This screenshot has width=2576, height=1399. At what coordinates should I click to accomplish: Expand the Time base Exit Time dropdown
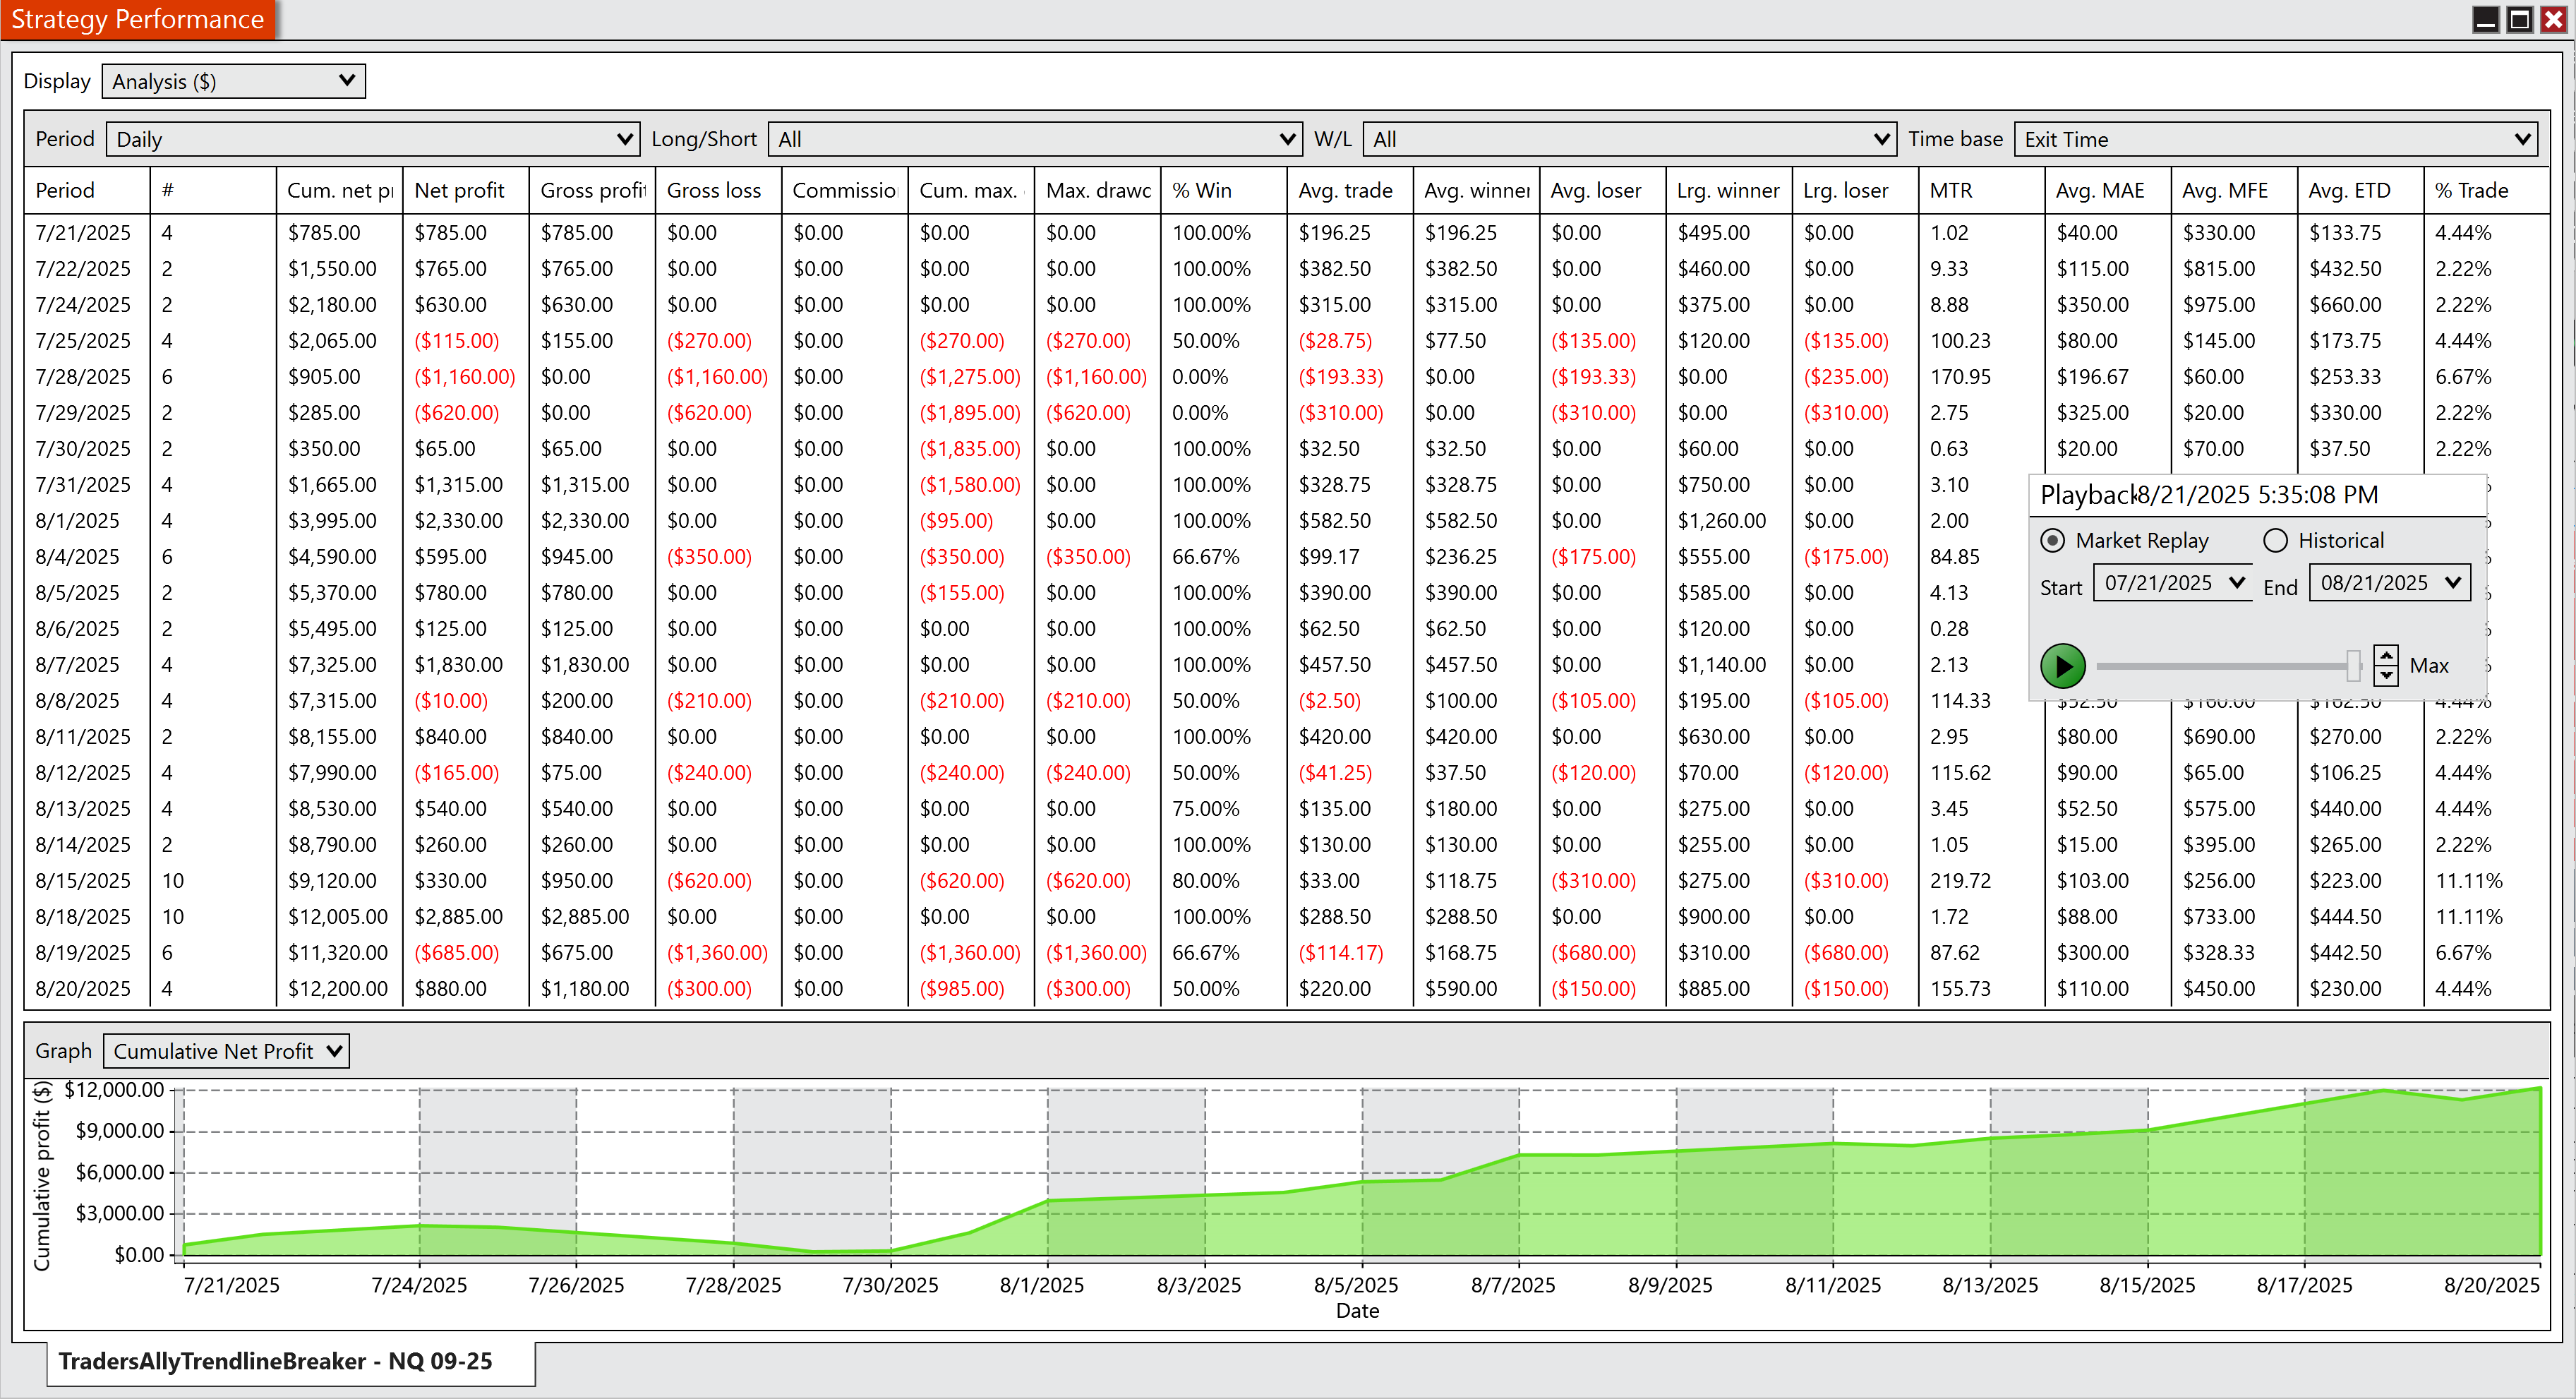coord(2275,139)
